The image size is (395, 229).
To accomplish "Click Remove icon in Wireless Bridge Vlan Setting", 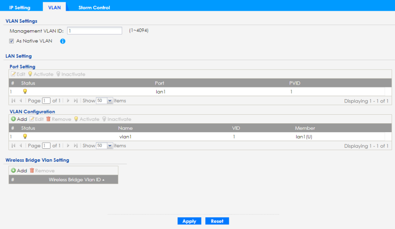I will 32,170.
